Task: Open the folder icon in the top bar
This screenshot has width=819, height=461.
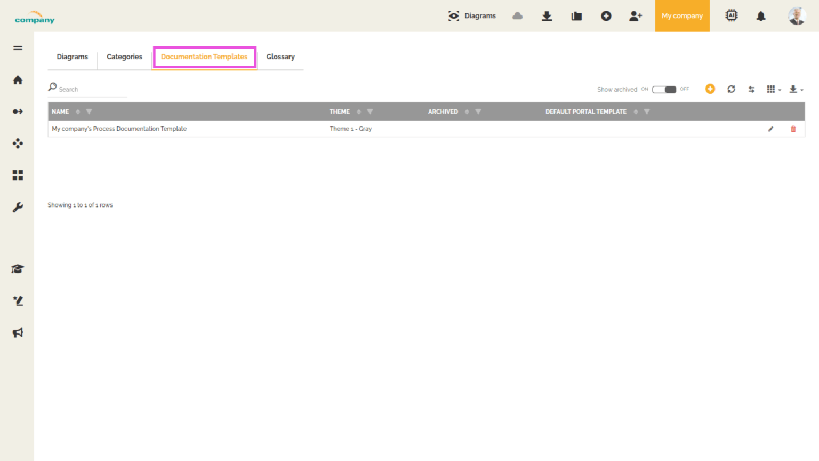Action: click(576, 16)
